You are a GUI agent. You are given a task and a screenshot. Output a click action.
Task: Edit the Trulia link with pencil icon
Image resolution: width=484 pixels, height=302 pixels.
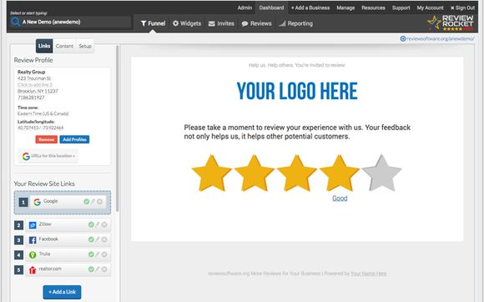click(98, 254)
